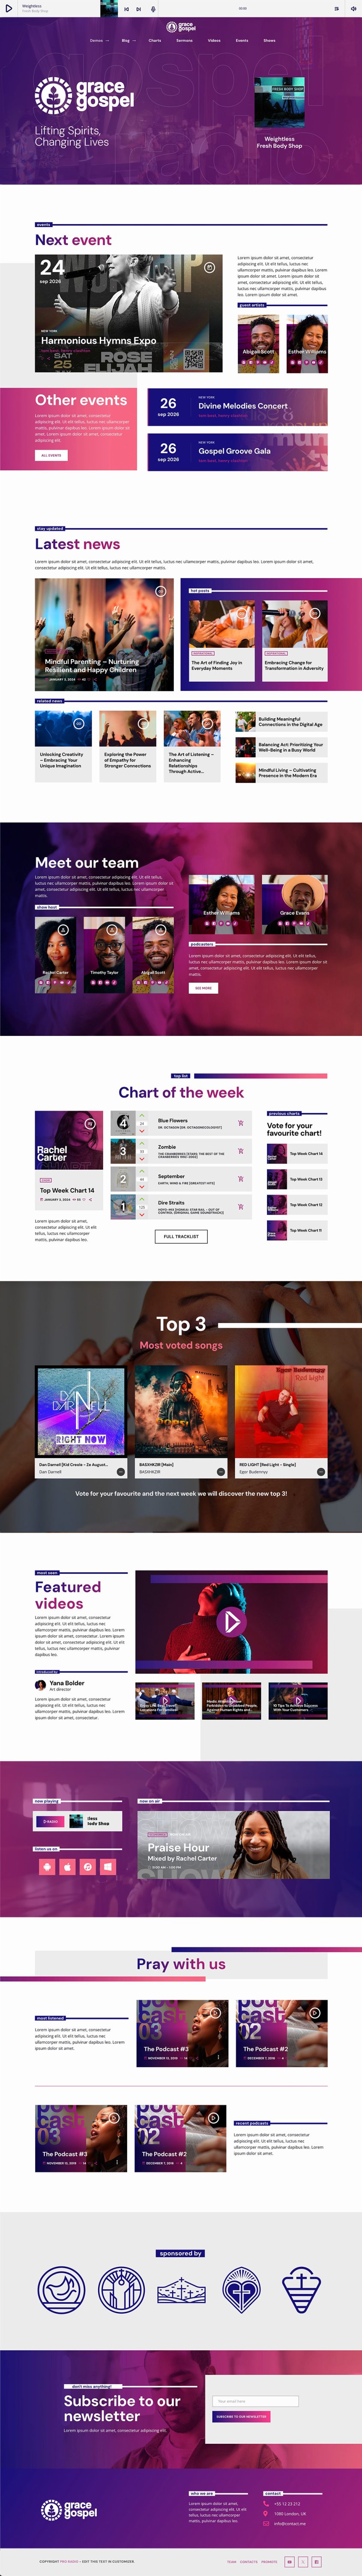Viewport: 362px width, 2576px height.
Task: Open the Sermons menu item
Action: click(x=185, y=41)
